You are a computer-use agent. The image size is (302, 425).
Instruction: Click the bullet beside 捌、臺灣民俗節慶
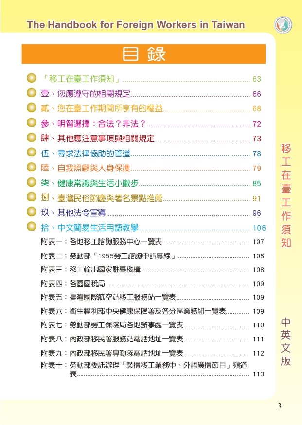(32, 197)
